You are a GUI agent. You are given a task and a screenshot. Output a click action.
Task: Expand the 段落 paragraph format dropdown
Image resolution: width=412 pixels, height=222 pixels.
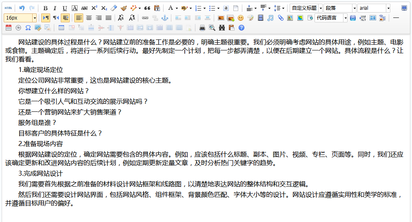pos(354,8)
